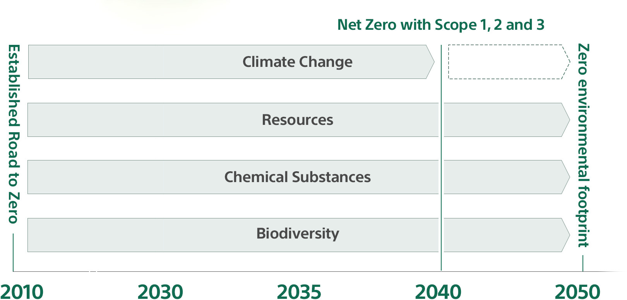Image resolution: width=627 pixels, height=300 pixels.
Task: Click the Chemical Substances label
Action: [297, 177]
